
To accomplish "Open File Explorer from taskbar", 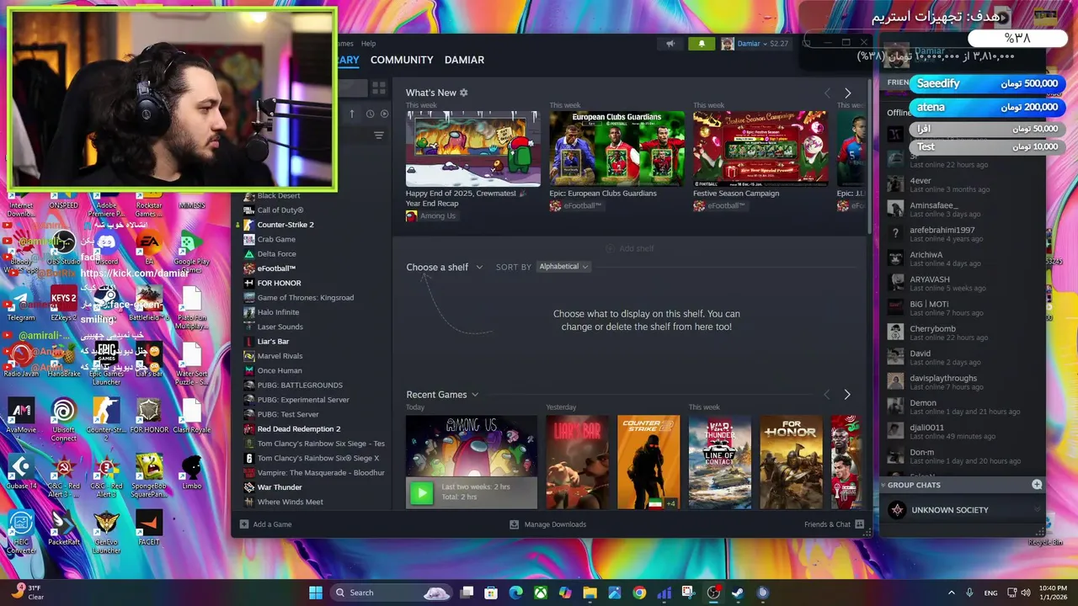I will [590, 593].
